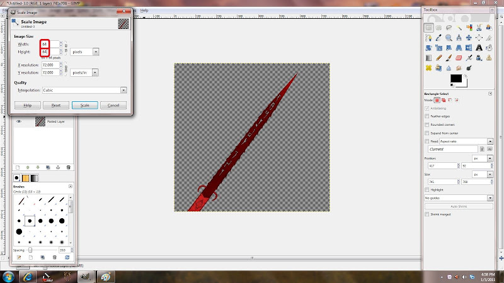504x283 pixels.
Task: Click the Auto Shrink button
Action: click(459, 206)
